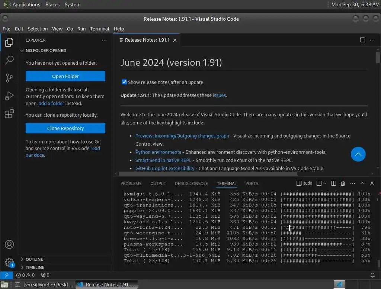Open the File menu
The height and width of the screenshot is (289, 381).
(6, 29)
